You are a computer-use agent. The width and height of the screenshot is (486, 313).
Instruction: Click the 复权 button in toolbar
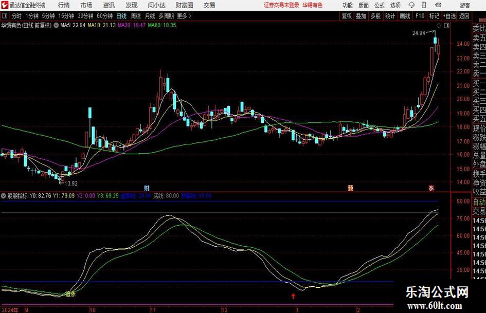point(347,16)
